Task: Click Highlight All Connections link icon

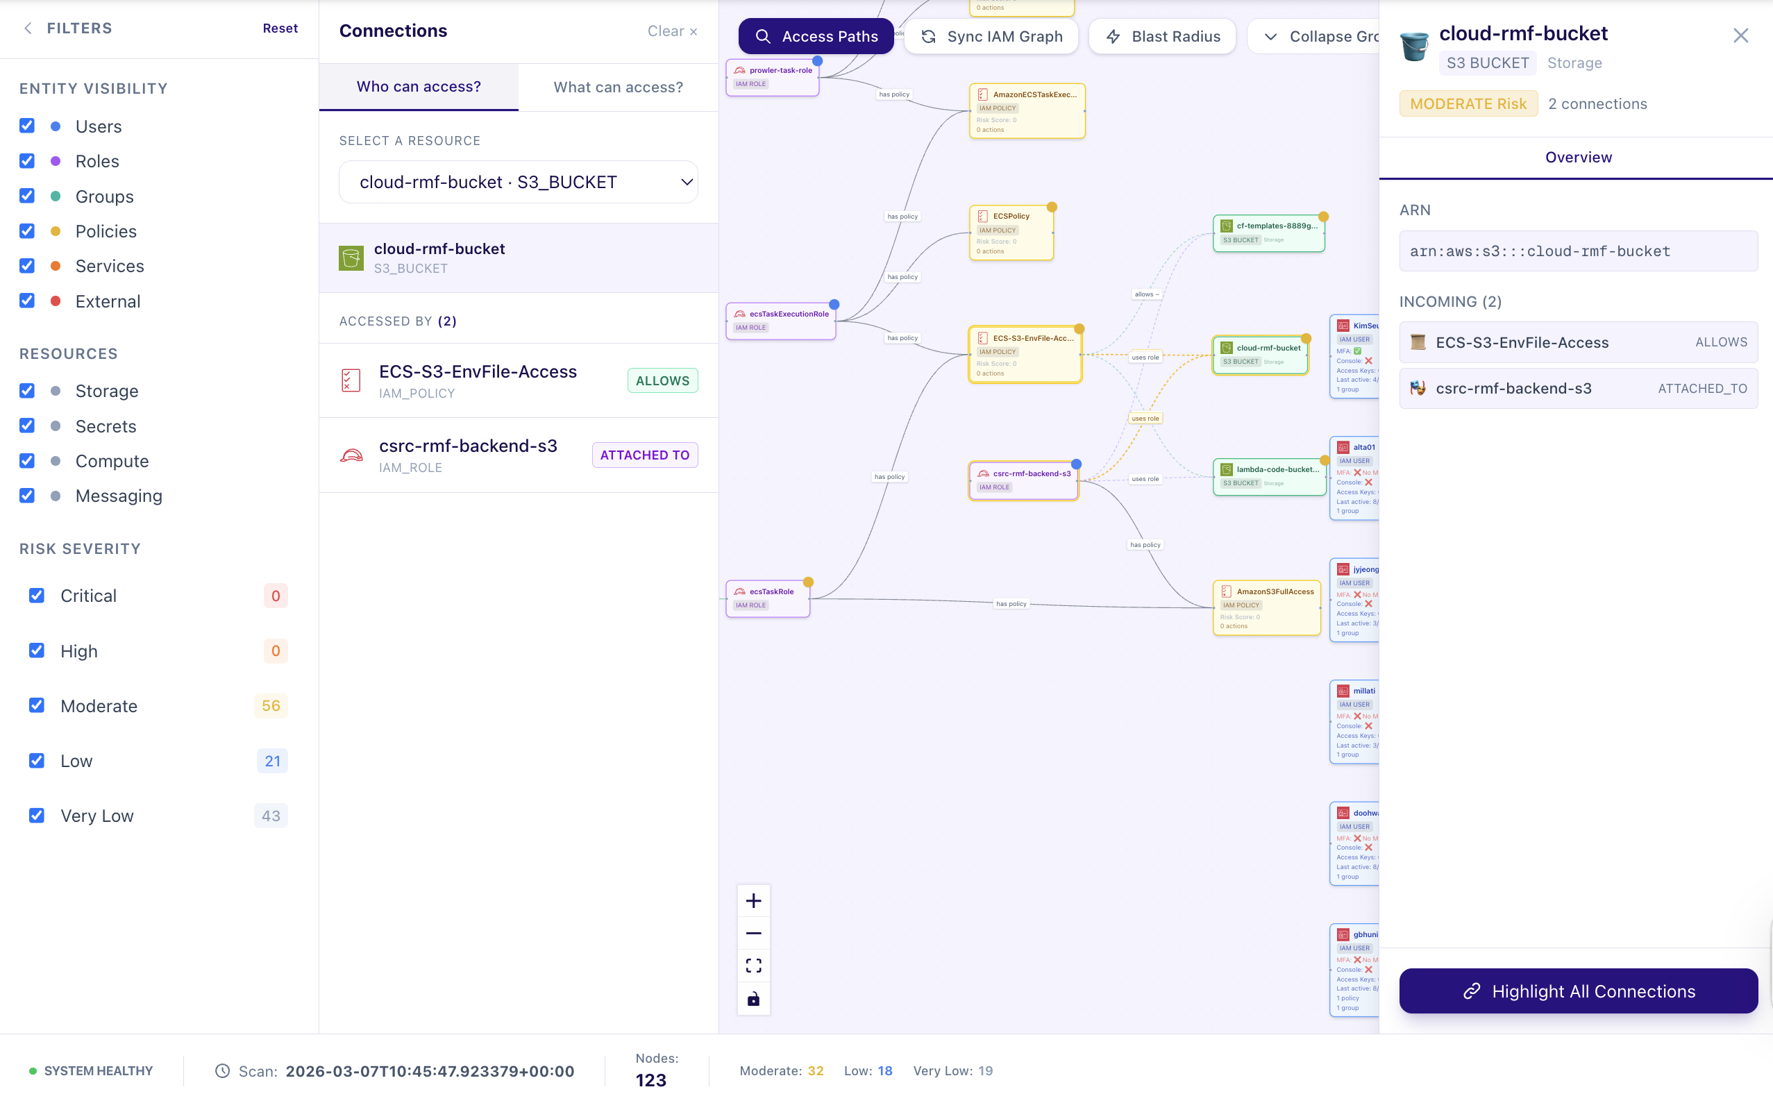Action: click(1471, 991)
